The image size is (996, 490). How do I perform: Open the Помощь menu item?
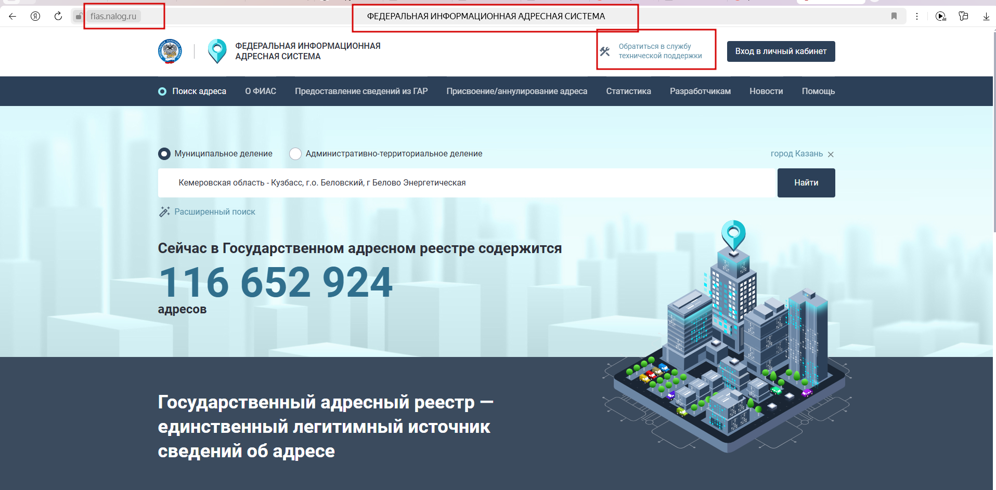point(818,91)
